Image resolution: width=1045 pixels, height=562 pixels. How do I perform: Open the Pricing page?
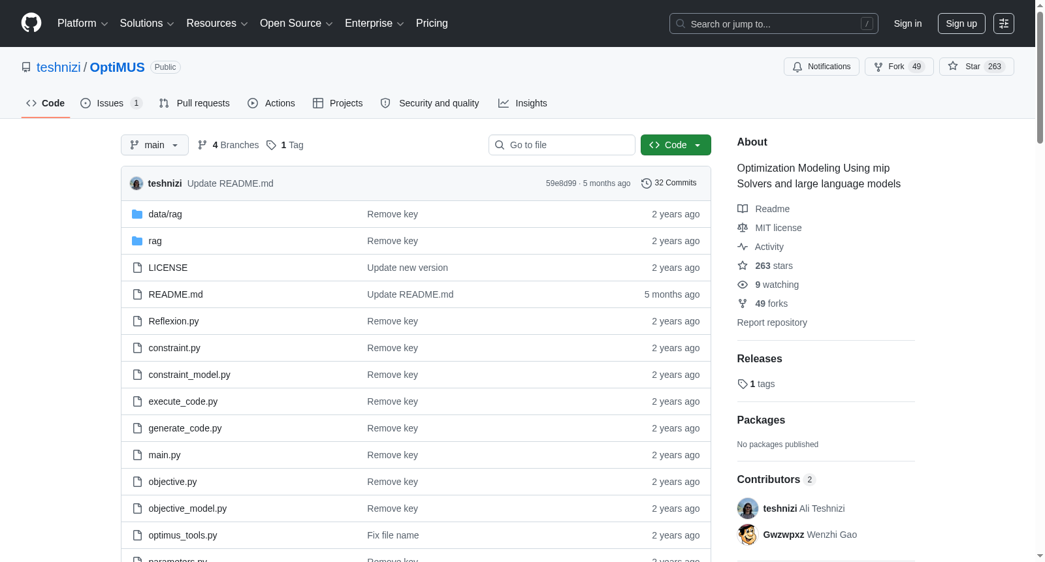(x=432, y=23)
